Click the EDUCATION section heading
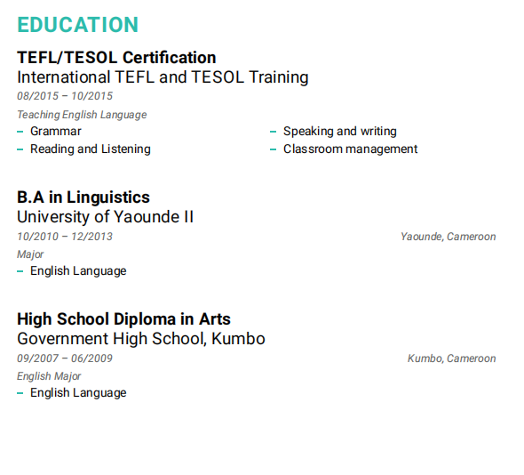Screen dimensions: 524x475 77,25
